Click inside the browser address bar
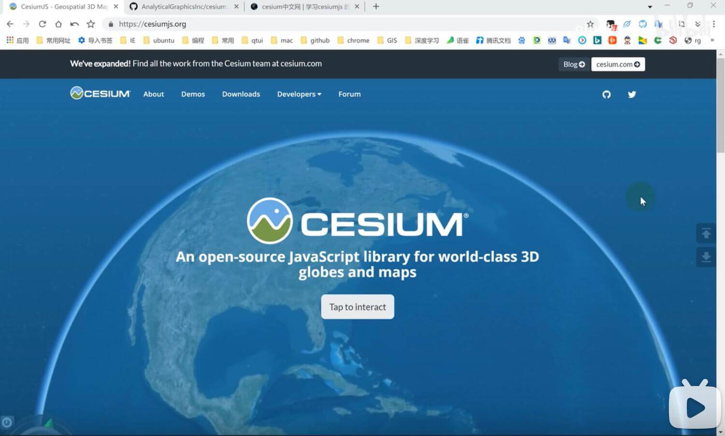This screenshot has width=725, height=436. (242, 24)
